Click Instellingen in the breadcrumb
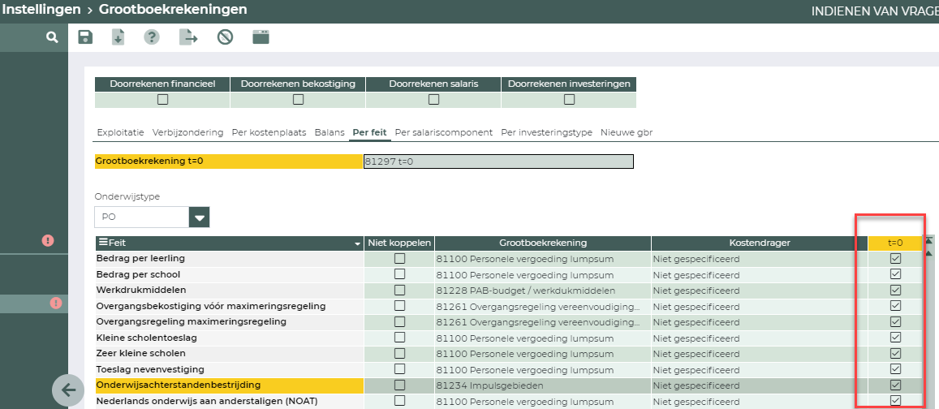The width and height of the screenshot is (939, 409). coord(41,10)
